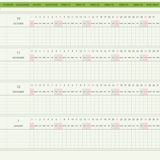Select November date 12
Image resolution: width=160 pixels, height=160 pixels.
coord(89,51)
